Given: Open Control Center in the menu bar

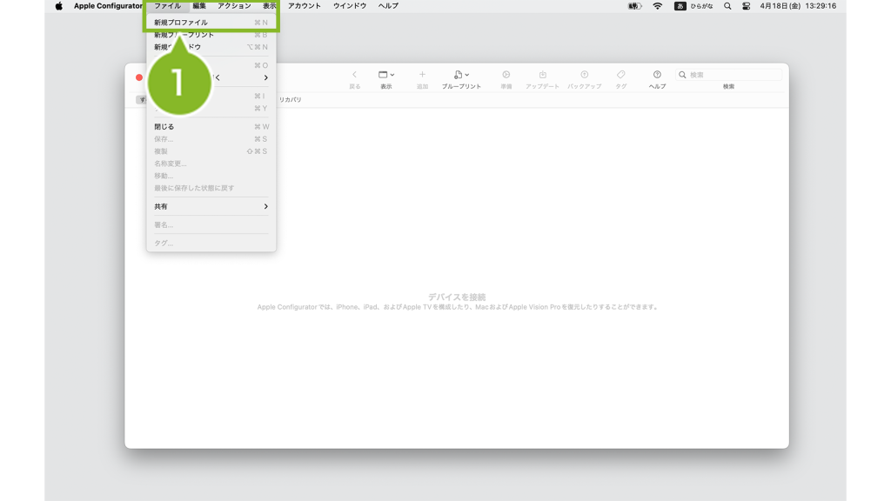Looking at the screenshot, I should [746, 6].
